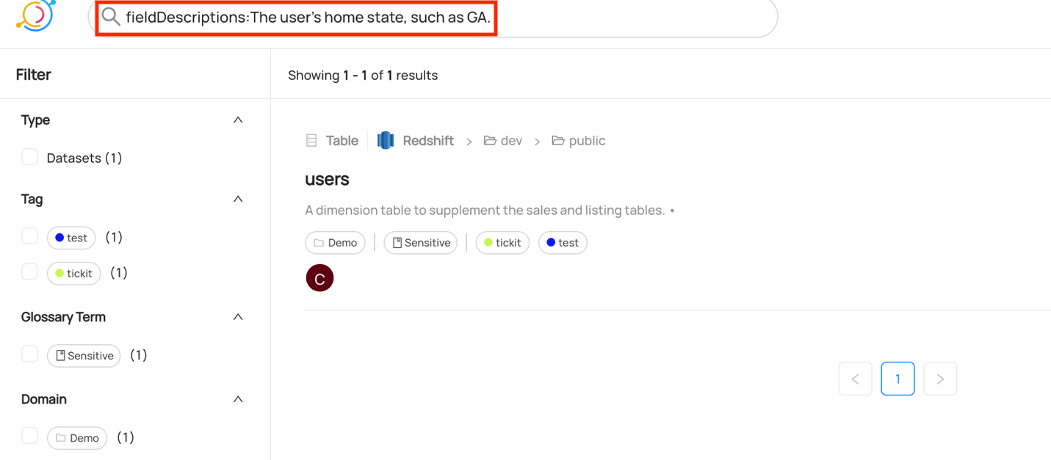
Task: Click the public folder breadcrumb icon
Action: 558,140
